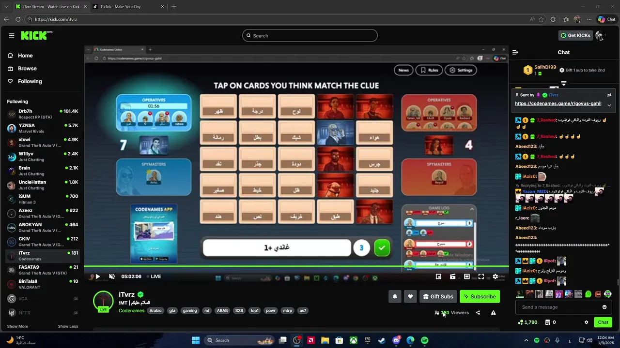Image resolution: width=620 pixels, height=348 pixels.
Task: Open Browse in the sidebar
Action: (x=22, y=69)
